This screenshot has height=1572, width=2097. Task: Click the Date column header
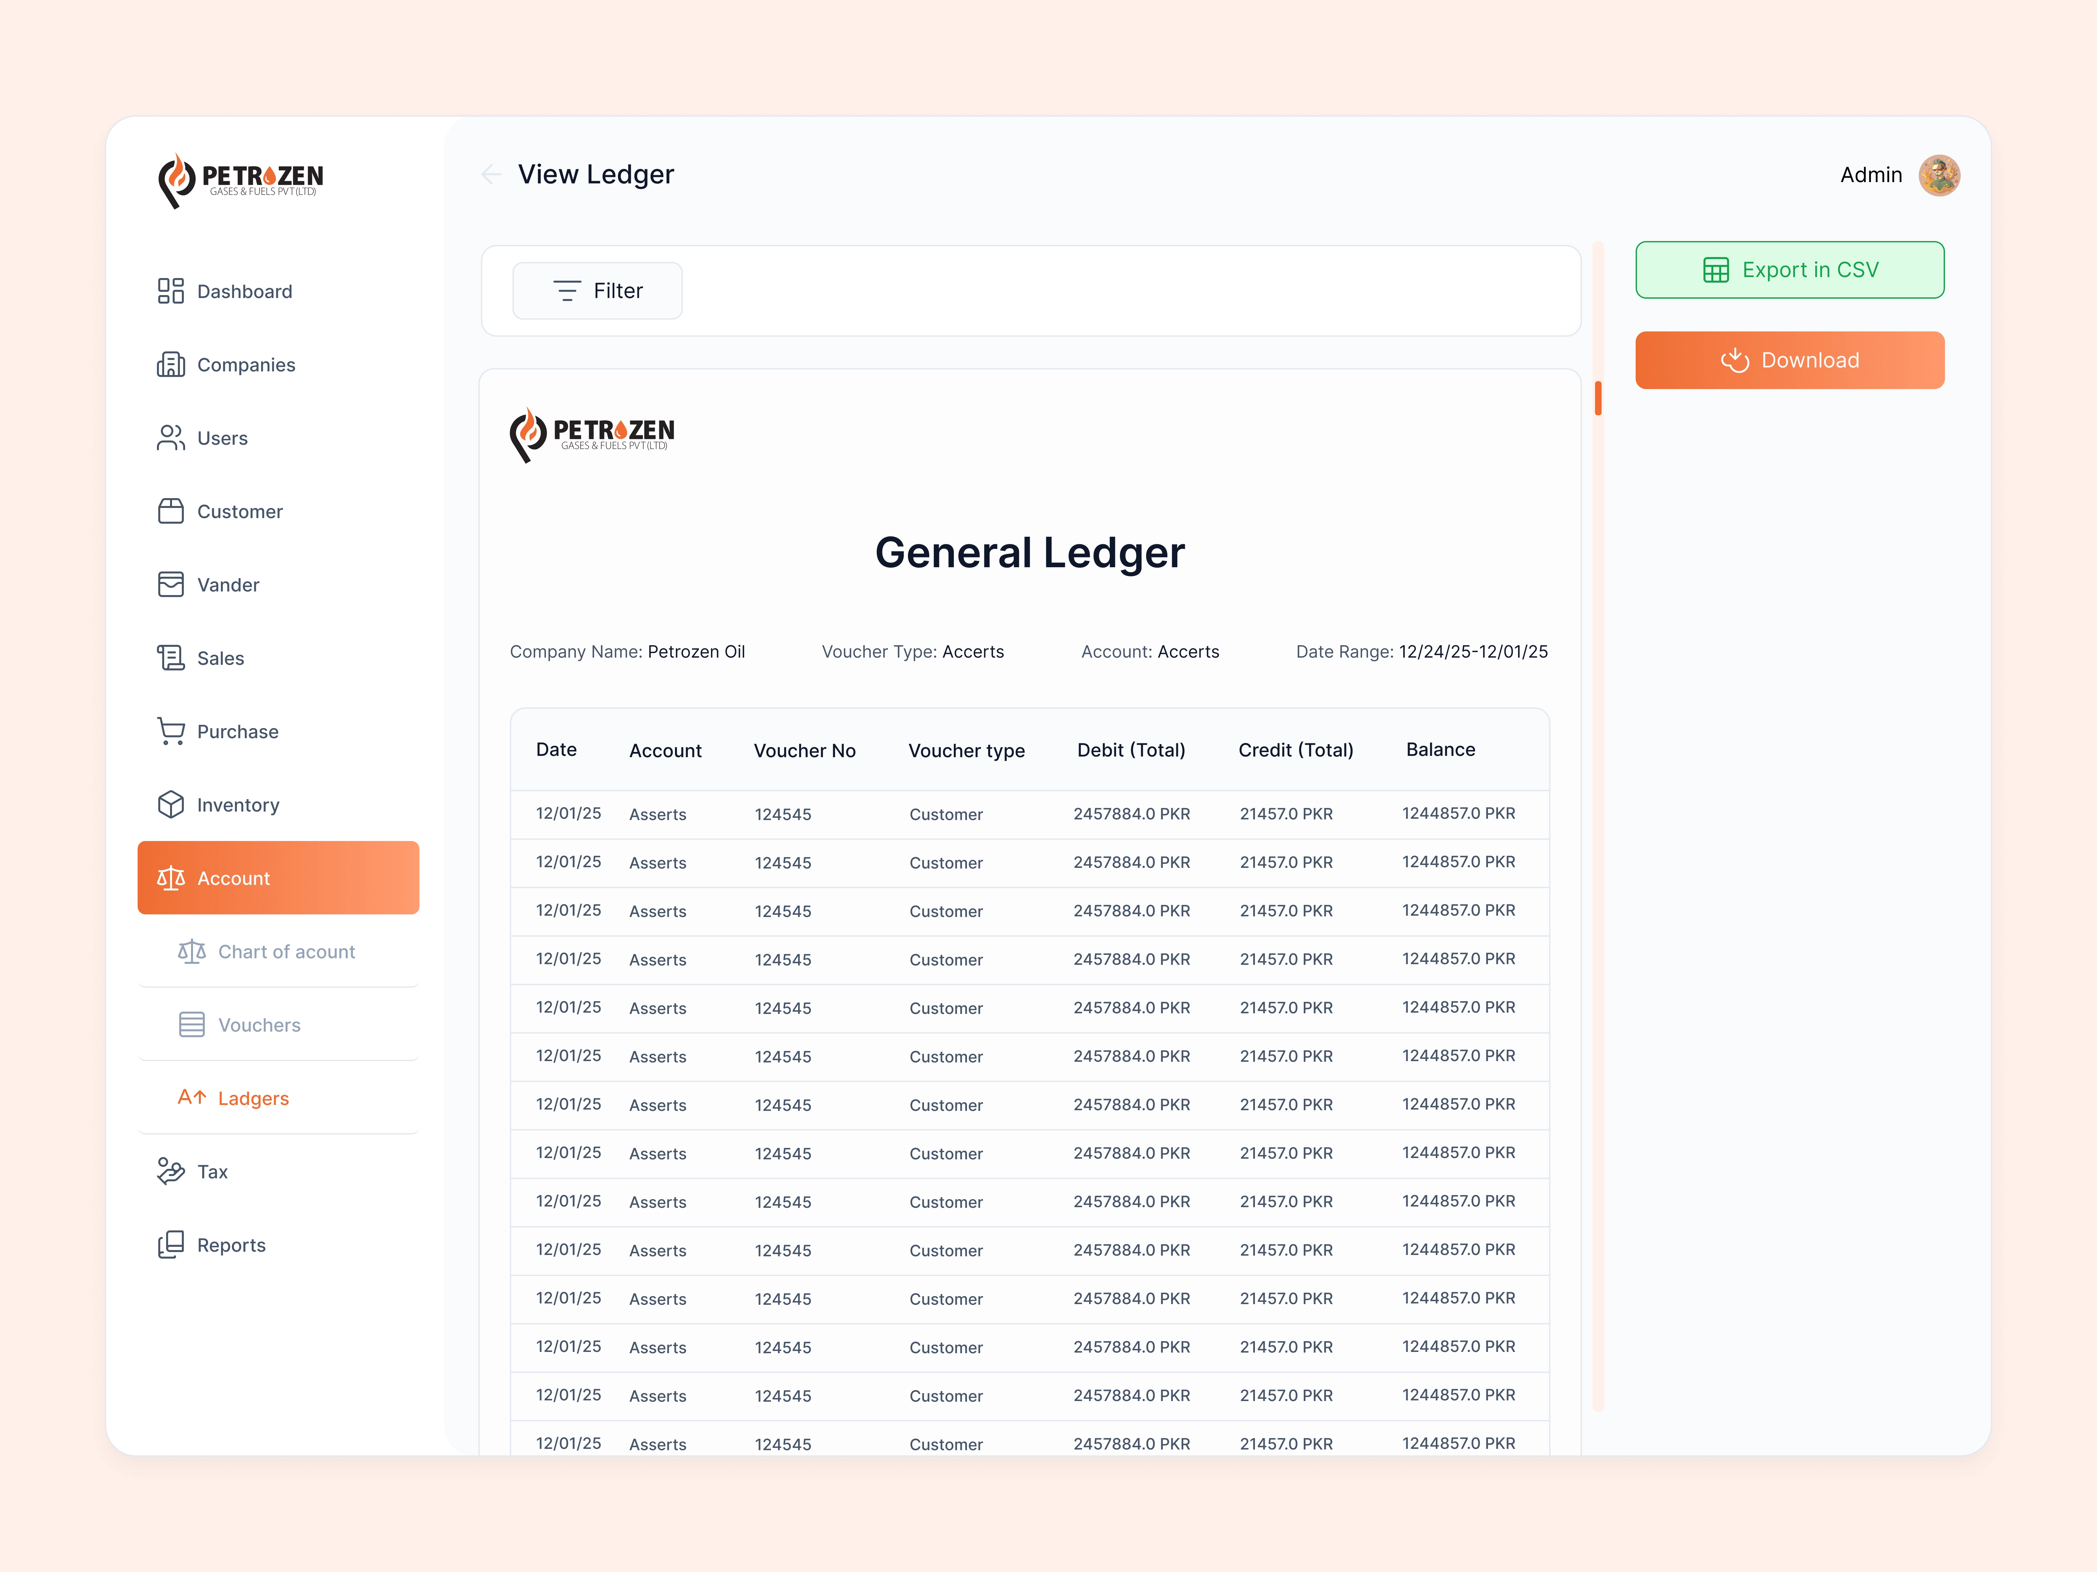click(x=556, y=750)
